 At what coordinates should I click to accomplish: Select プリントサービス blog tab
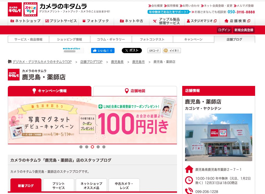pyautogui.click(x=59, y=186)
